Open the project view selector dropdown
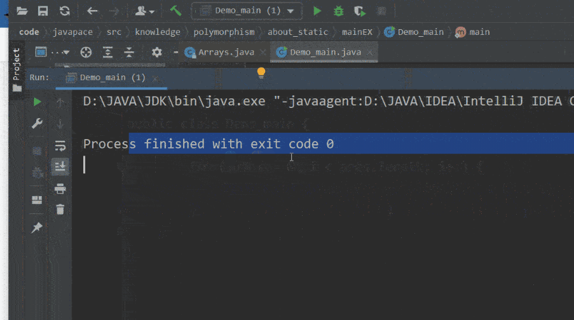Viewport: 574px width, 320px height. [52, 52]
